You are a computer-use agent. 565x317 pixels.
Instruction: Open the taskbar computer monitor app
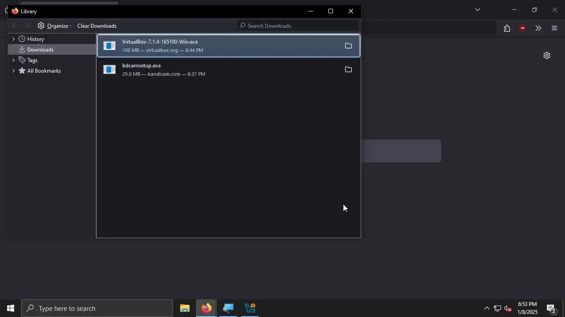[228, 308]
